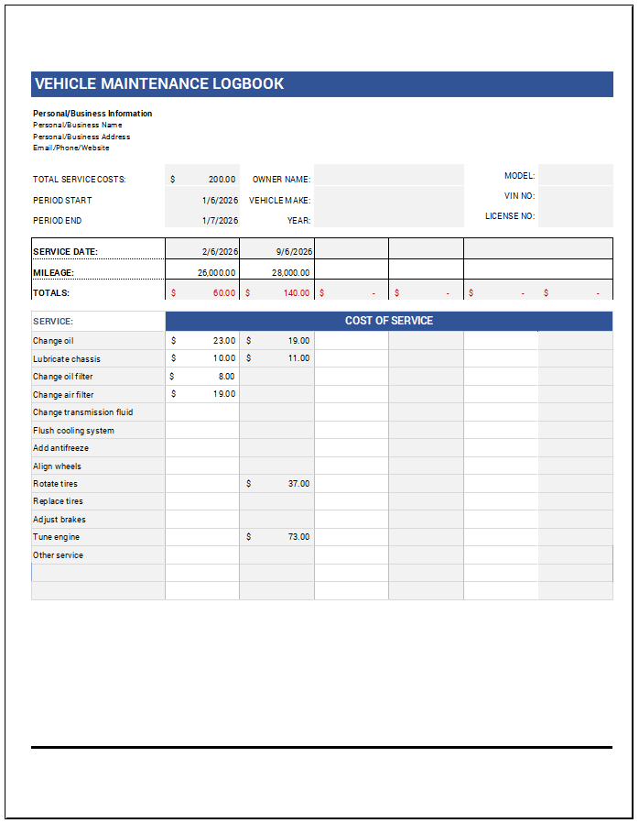The height and width of the screenshot is (823, 639).
Task: Select the VEHICLE MAKE label
Action: coord(280,201)
